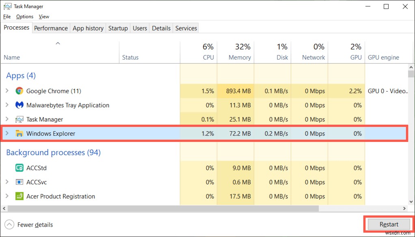Click the Task Manager title bar icon
The height and width of the screenshot is (237, 415).
pyautogui.click(x=8, y=6)
